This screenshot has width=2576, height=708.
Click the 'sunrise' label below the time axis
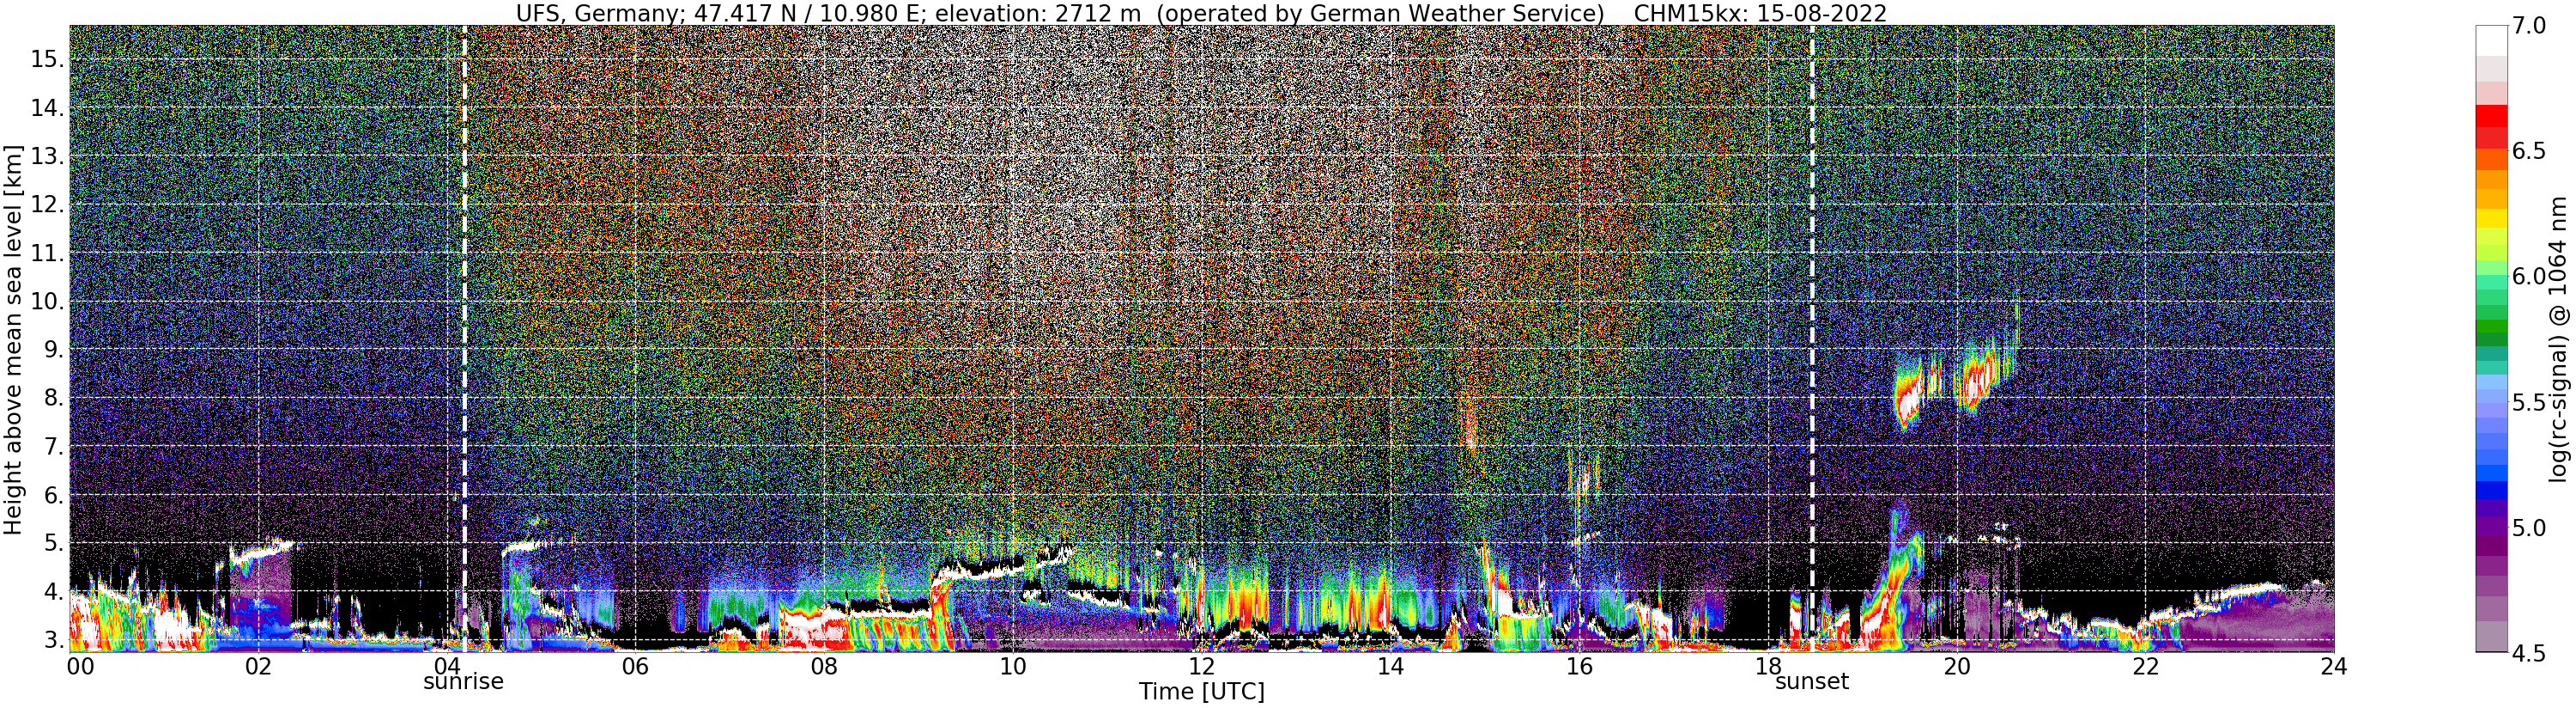pos(463,682)
